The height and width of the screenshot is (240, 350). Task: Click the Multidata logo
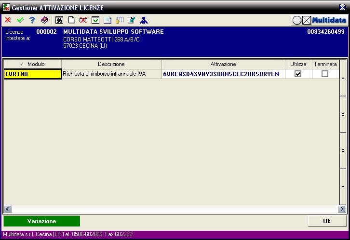coord(329,20)
